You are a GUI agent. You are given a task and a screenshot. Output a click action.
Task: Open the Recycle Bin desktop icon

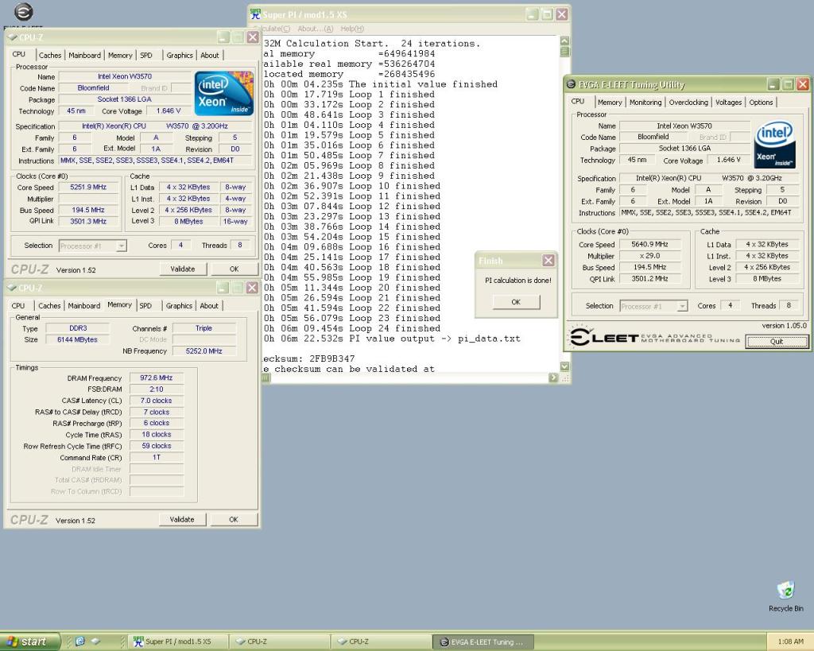pos(785,596)
